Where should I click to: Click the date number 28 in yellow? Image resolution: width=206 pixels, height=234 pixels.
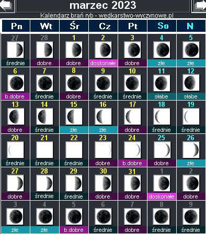(44, 171)
